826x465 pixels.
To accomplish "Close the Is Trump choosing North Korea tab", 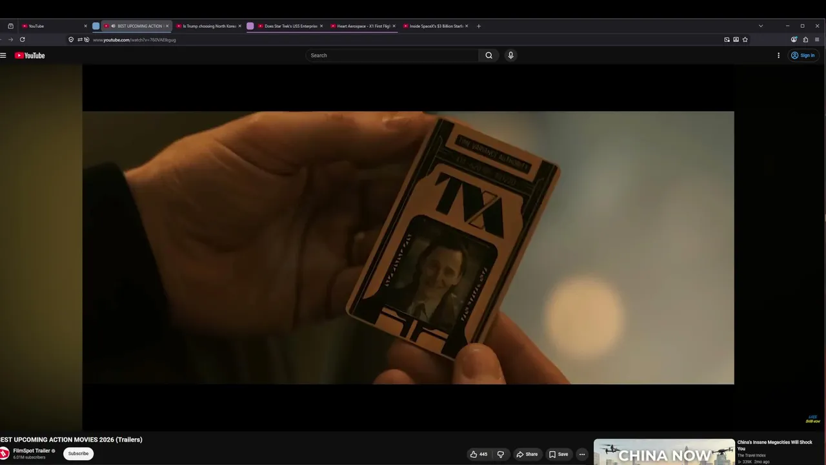I will coord(239,26).
